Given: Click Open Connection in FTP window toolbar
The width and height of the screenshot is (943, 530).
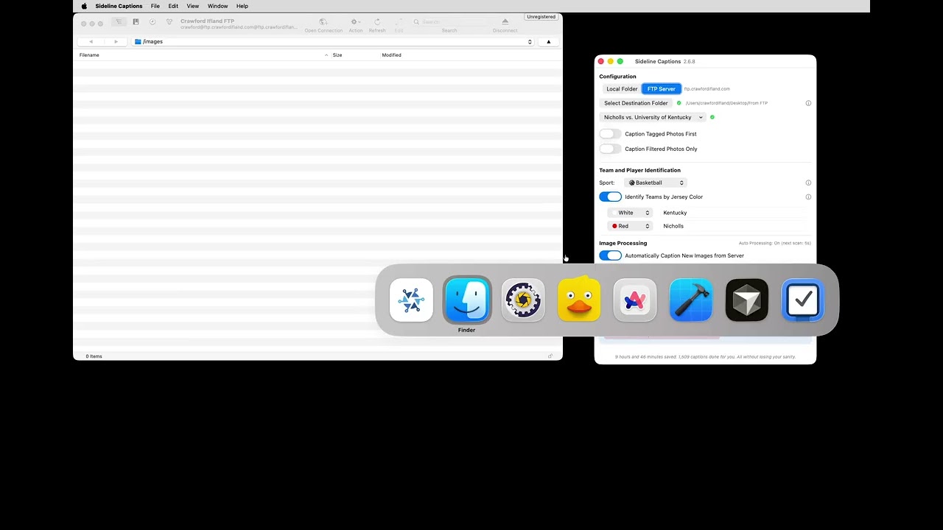Looking at the screenshot, I should (x=323, y=25).
